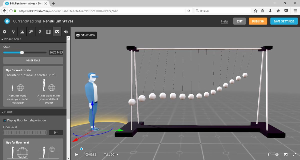Click the 00:03:83 timecode text
This screenshot has width=300, height=160.
click(x=91, y=154)
